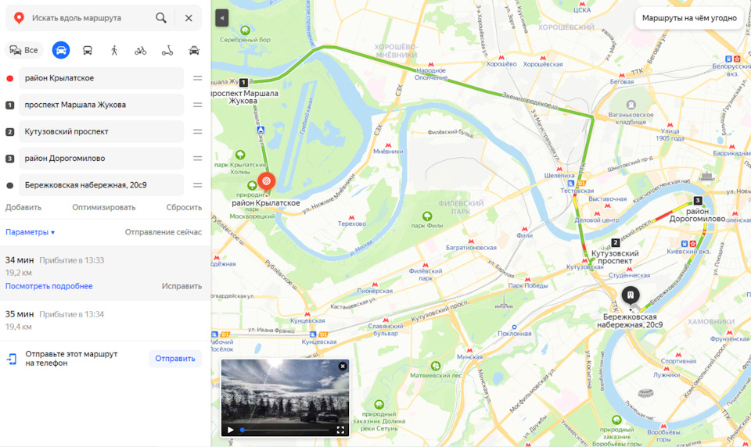Click waypoint marker 1 on the map
This screenshot has width=751, height=447.
point(243,82)
